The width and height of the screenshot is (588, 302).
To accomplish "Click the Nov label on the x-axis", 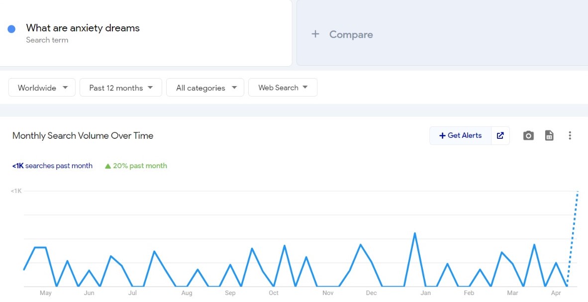I will click(328, 294).
